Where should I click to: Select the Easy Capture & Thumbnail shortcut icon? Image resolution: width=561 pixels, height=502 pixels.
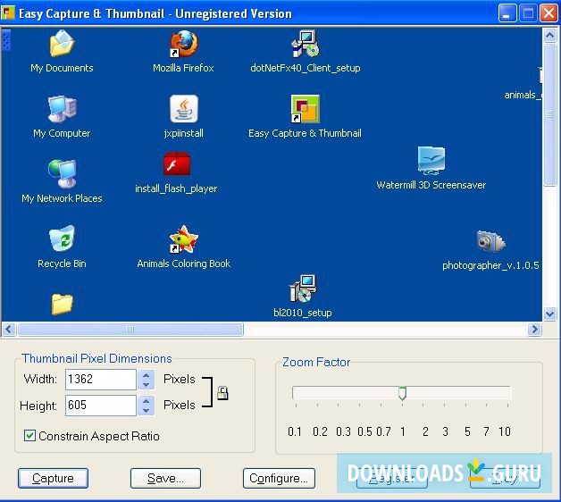pyautogui.click(x=306, y=109)
